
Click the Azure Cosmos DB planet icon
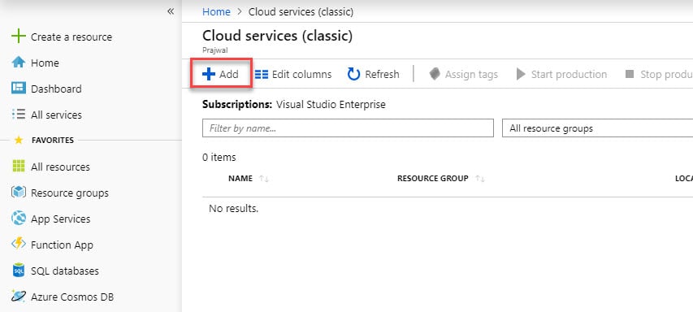19,297
